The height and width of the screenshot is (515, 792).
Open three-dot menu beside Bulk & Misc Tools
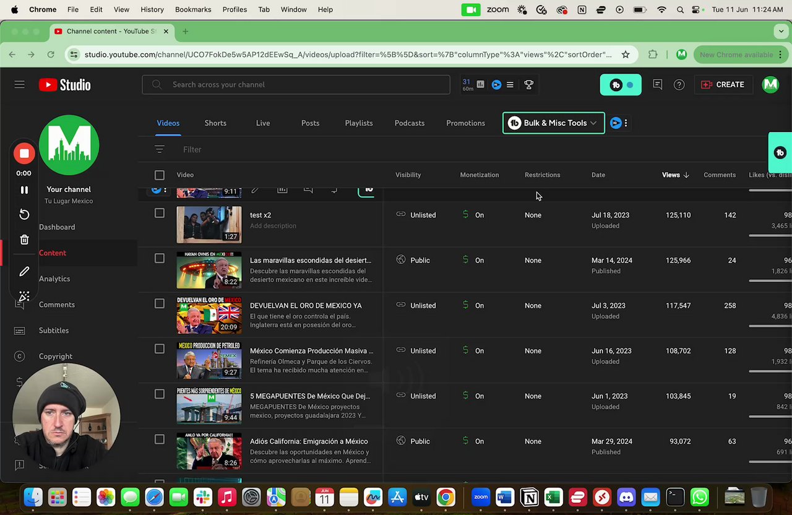(626, 123)
